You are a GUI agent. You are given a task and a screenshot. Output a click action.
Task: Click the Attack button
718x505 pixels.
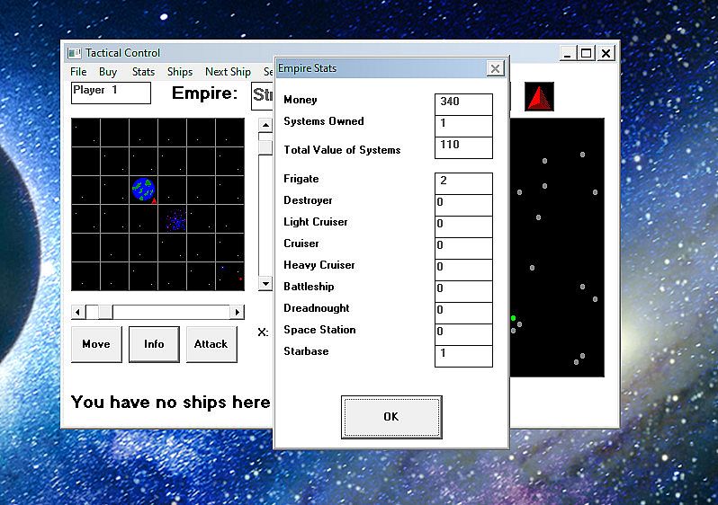(211, 344)
